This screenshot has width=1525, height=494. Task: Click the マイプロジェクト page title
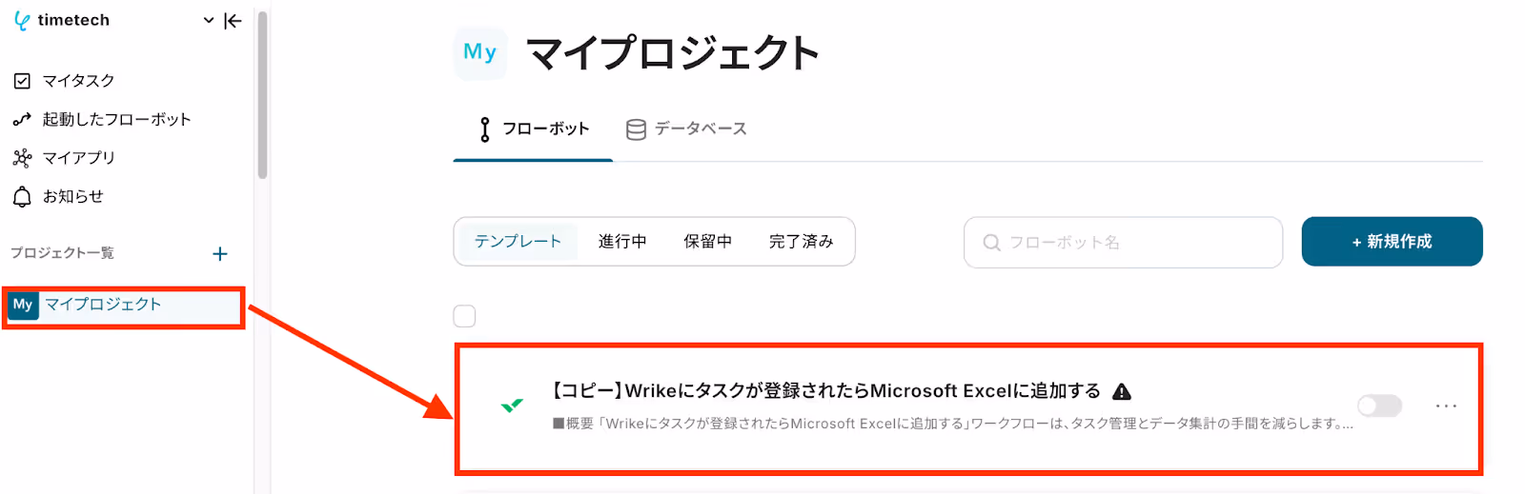click(673, 52)
